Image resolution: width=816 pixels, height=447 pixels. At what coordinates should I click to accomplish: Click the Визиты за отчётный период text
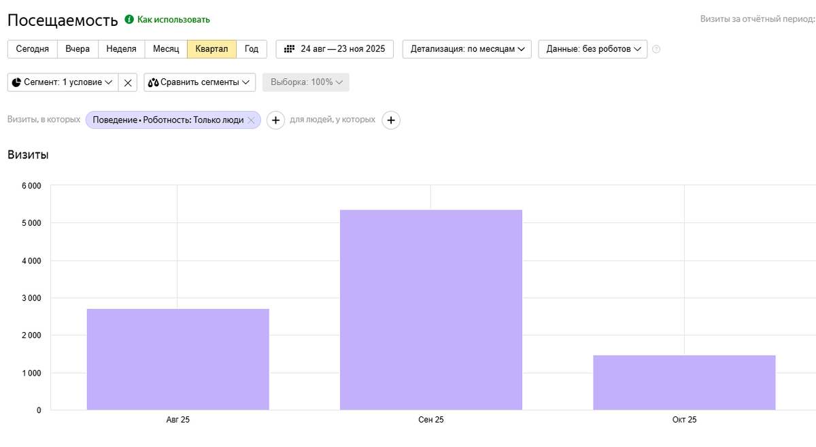coord(758,19)
